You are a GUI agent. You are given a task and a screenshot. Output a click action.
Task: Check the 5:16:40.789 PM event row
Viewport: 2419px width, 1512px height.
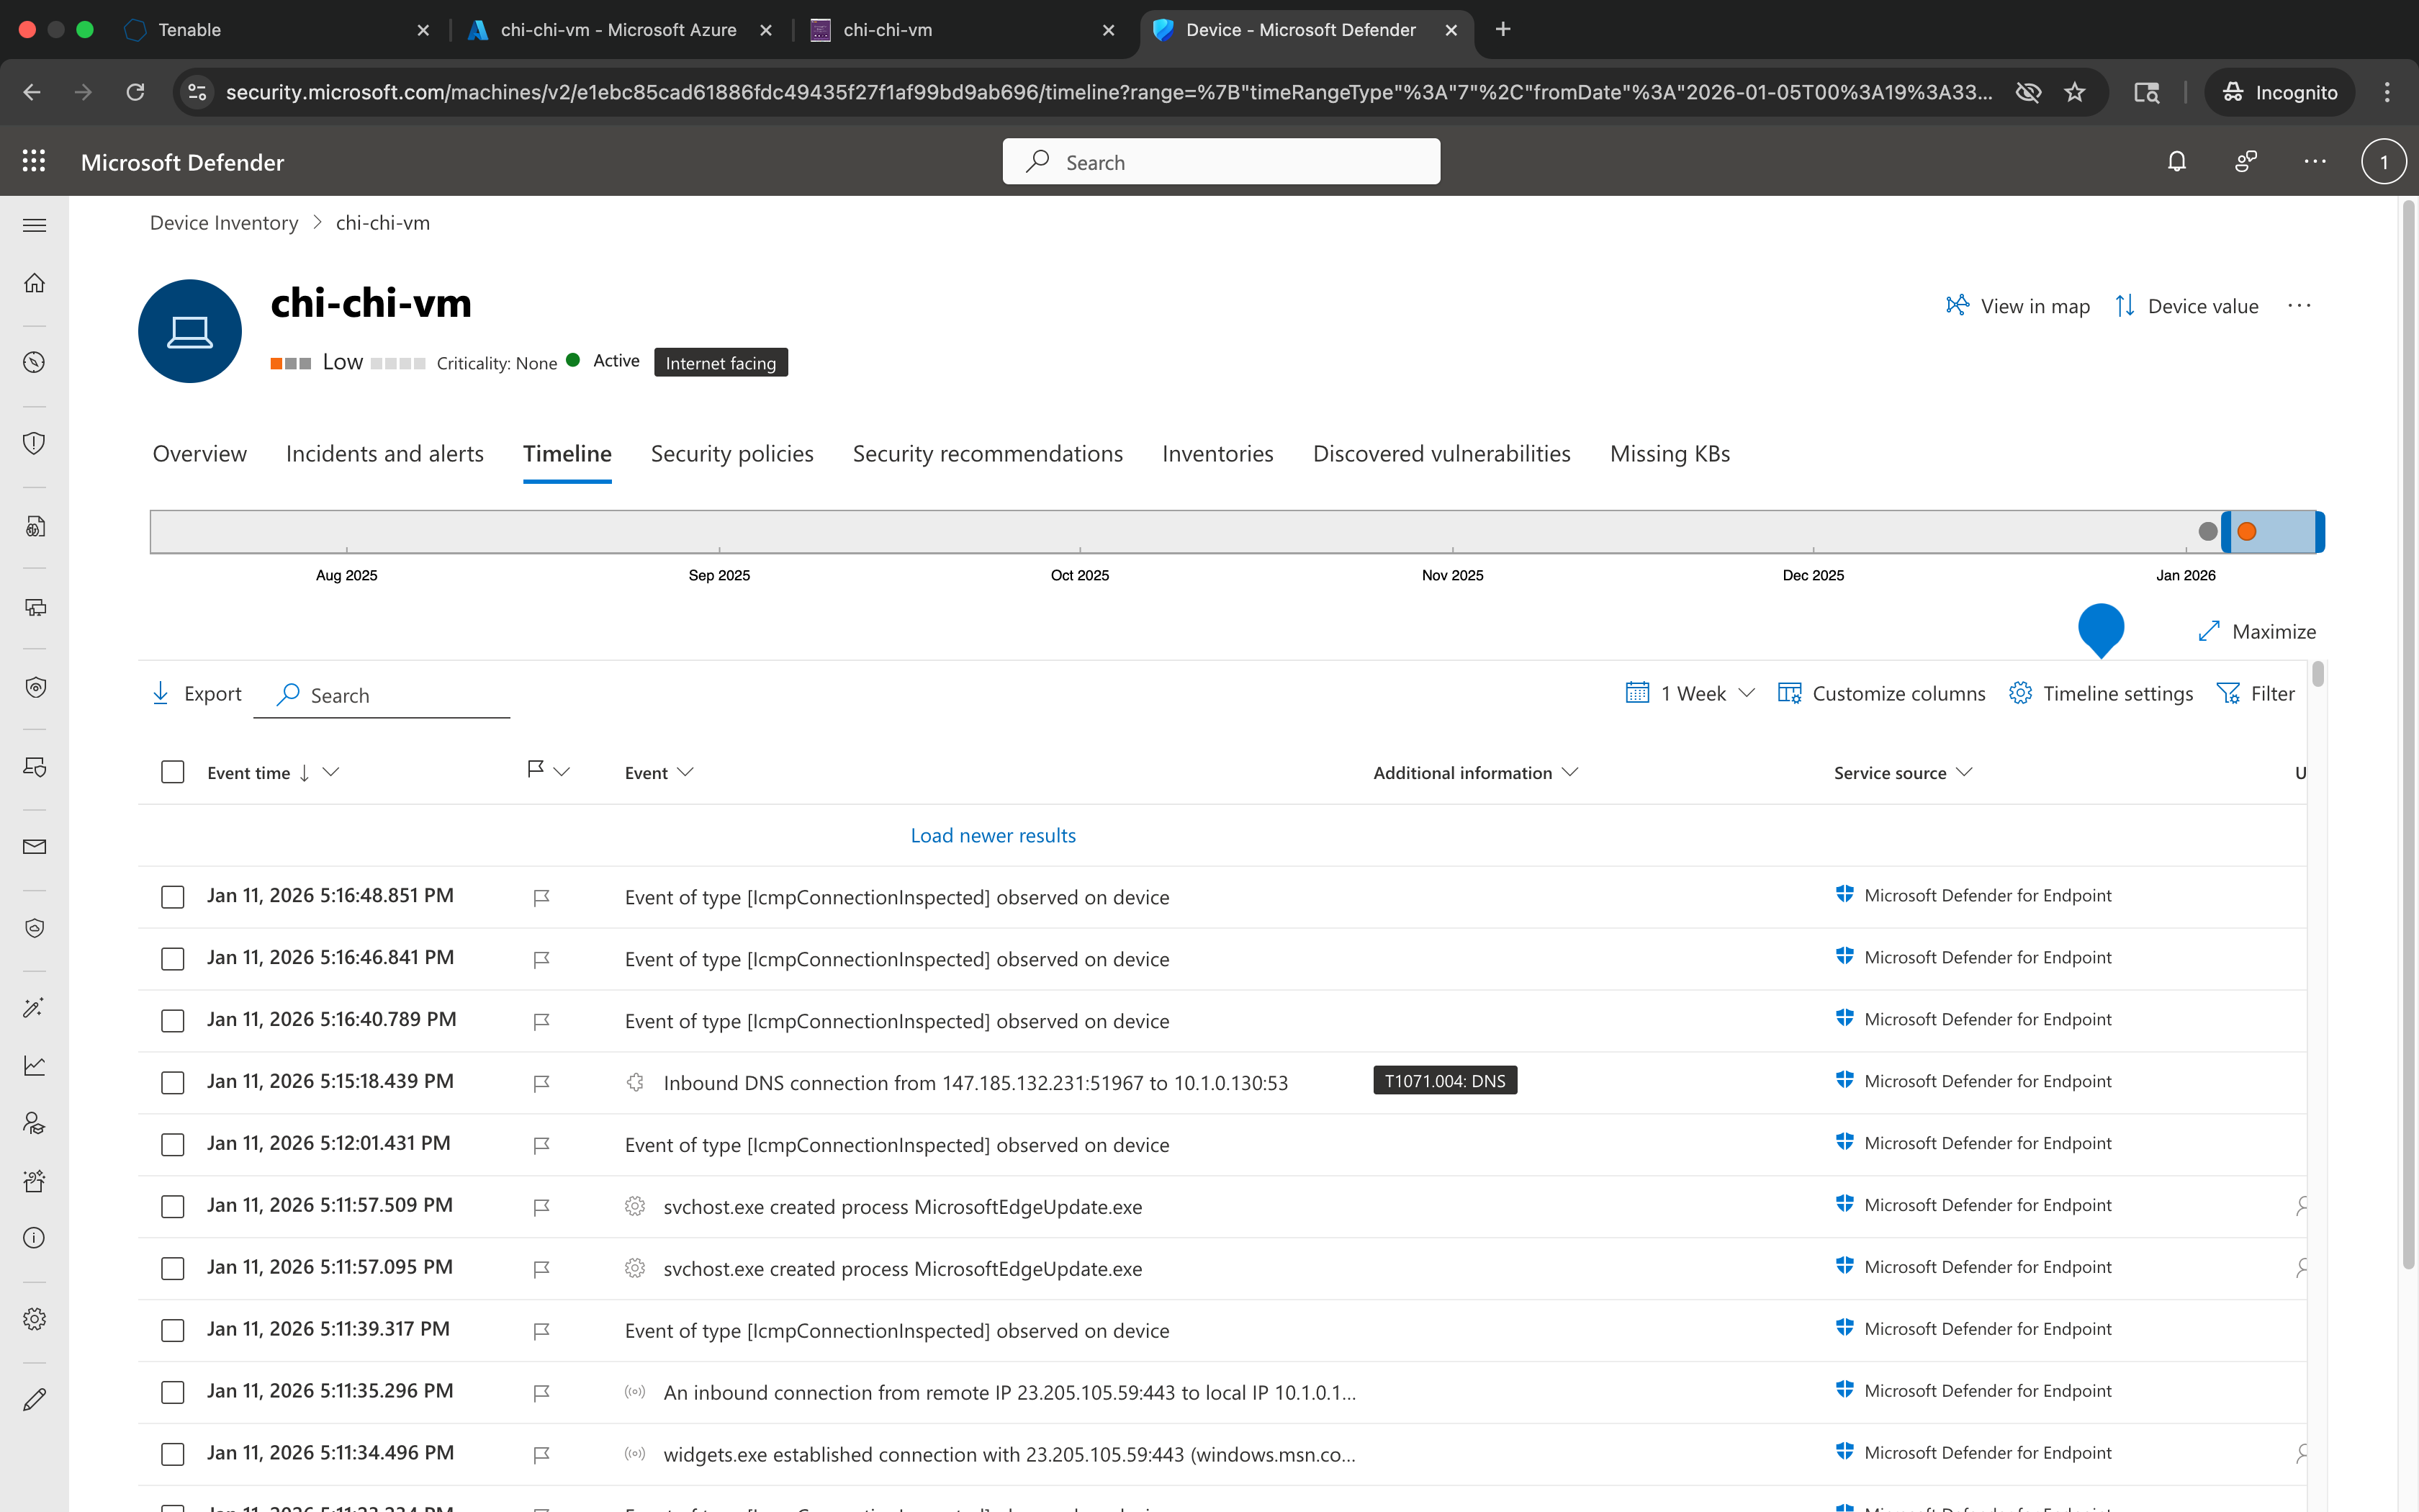[x=173, y=1021]
